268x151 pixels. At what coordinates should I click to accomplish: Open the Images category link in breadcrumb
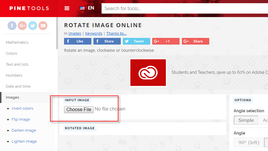75,34
